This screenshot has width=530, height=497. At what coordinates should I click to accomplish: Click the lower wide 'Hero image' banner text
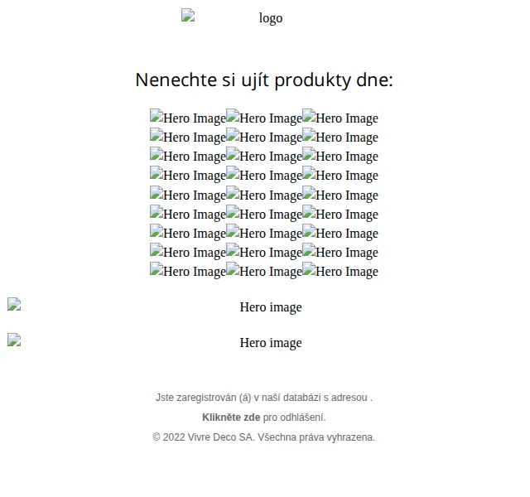click(x=271, y=342)
